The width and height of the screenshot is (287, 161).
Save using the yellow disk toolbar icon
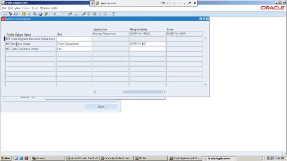[24, 14]
